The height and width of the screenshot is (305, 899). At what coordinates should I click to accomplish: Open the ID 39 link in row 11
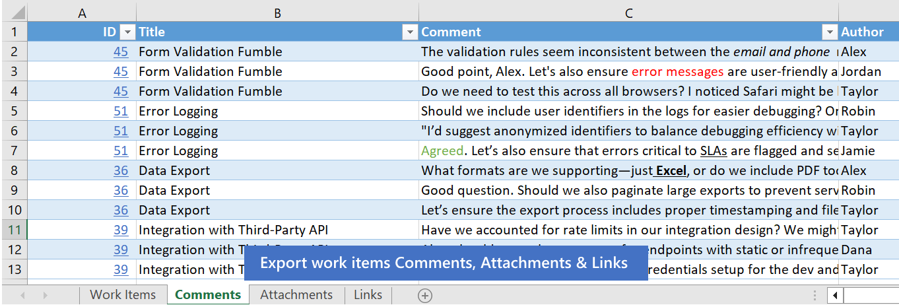[x=121, y=230]
